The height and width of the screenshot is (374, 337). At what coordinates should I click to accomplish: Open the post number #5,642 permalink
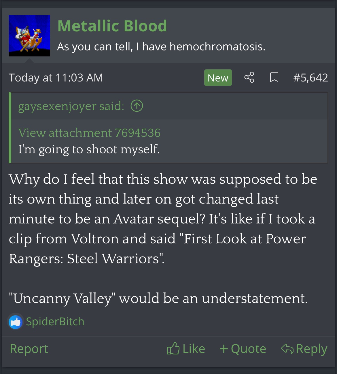click(x=311, y=78)
